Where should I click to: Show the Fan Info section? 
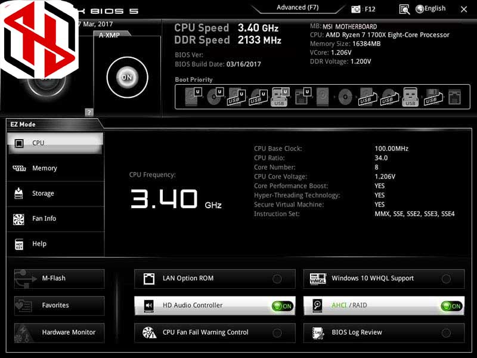point(55,218)
